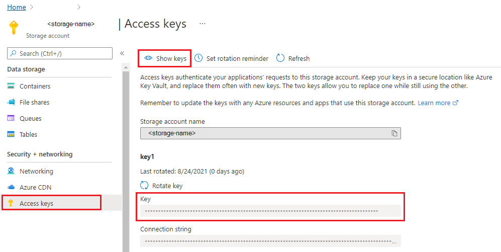Open the Azure CDN item
The height and width of the screenshot is (252, 501).
click(x=35, y=187)
